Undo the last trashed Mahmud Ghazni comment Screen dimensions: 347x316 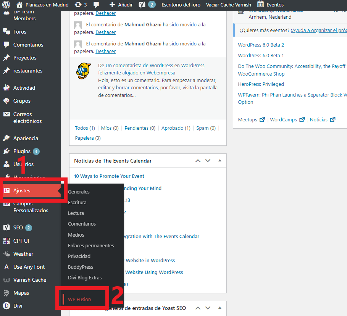[x=106, y=51]
